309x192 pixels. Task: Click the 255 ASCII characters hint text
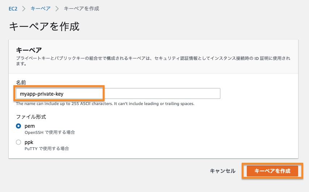[x=105, y=104]
